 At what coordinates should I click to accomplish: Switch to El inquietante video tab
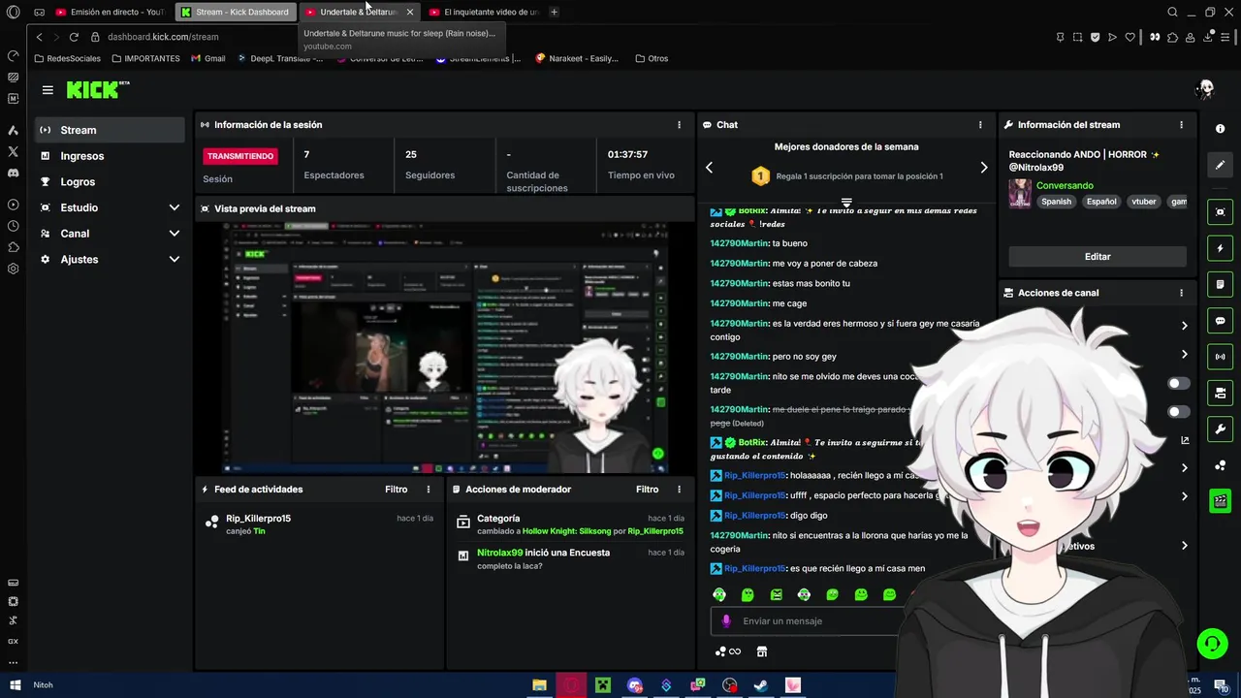click(x=483, y=12)
